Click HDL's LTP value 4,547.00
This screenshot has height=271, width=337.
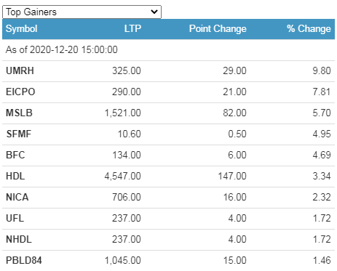point(123,176)
